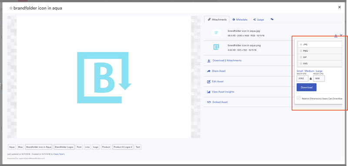Click the download arrow icon beside Download 2 Attachments

click(x=209, y=60)
